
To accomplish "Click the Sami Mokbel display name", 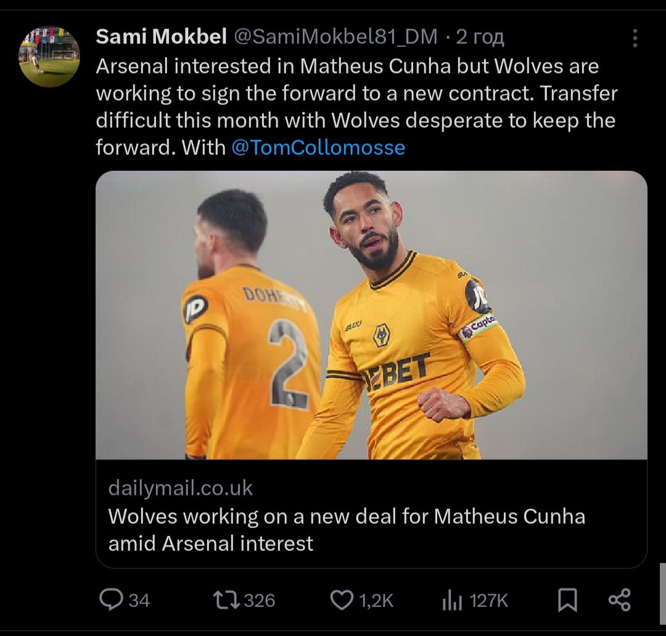I will [x=162, y=38].
